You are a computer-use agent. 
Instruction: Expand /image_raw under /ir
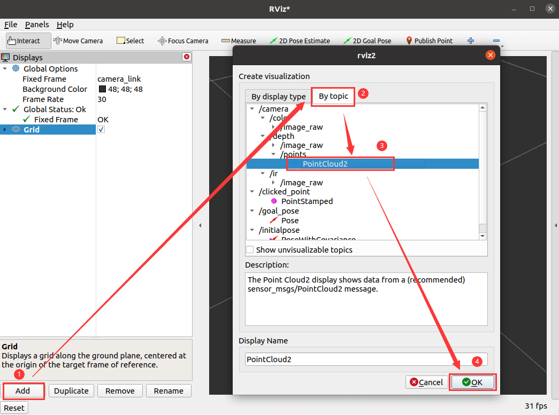(273, 183)
